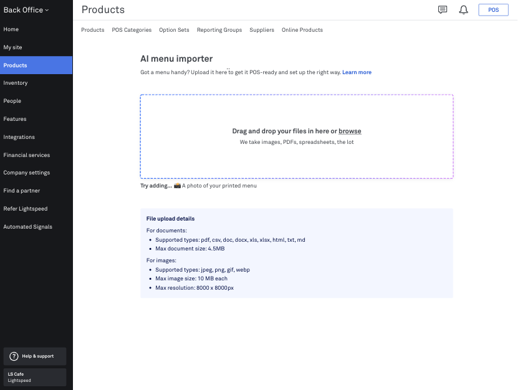Open Help & support button
The image size is (520, 390).
(x=35, y=356)
